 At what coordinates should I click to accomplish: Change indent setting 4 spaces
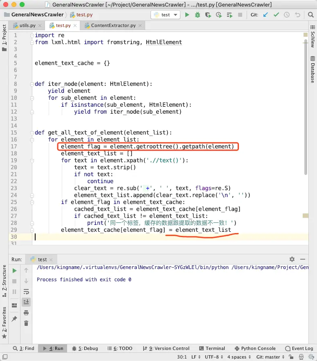(x=239, y=357)
